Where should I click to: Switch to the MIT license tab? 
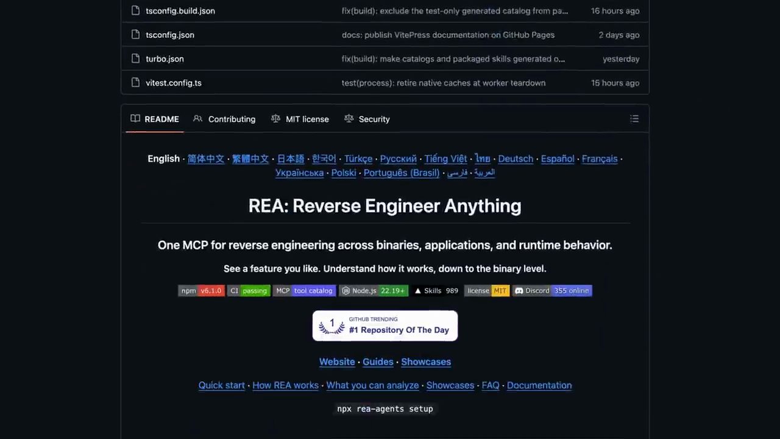click(x=300, y=119)
